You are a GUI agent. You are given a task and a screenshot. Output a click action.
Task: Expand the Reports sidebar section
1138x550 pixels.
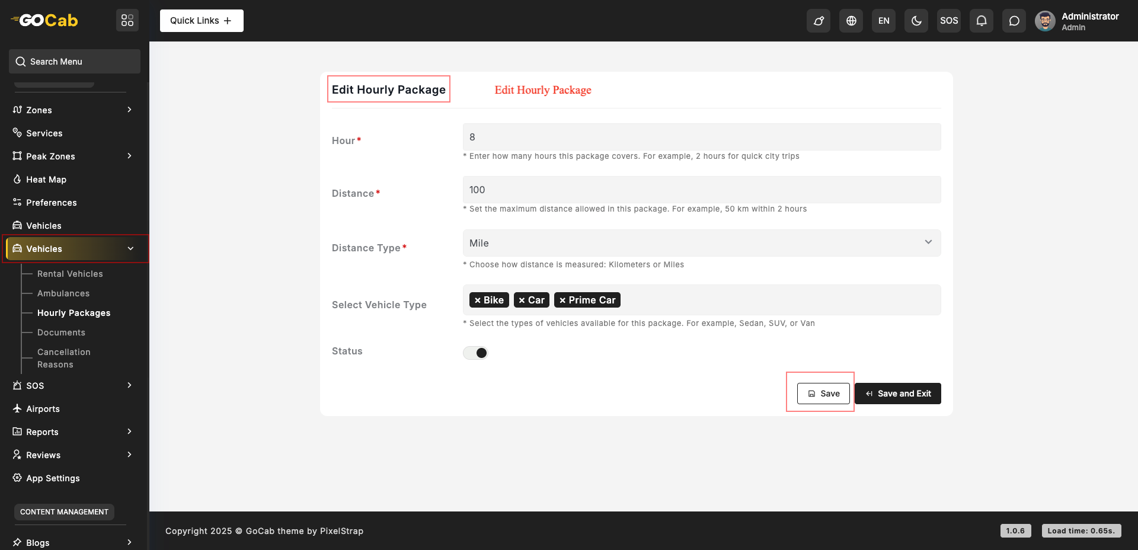(x=71, y=432)
